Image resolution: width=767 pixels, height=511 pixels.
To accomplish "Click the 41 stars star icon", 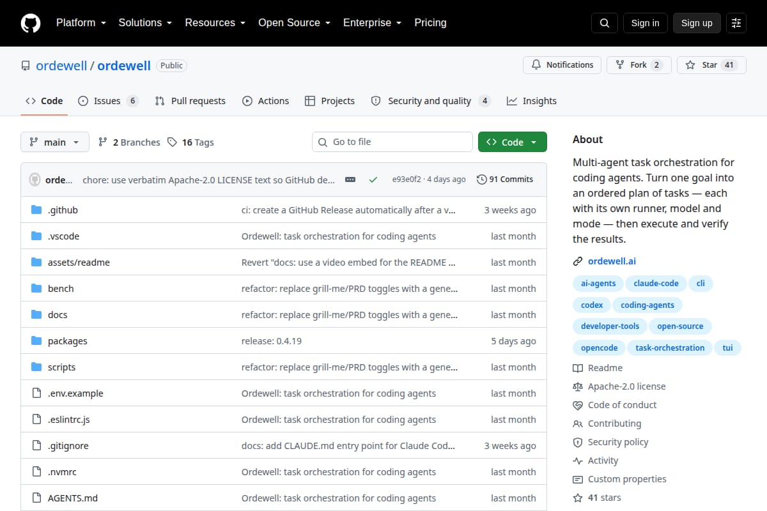I will (x=578, y=498).
